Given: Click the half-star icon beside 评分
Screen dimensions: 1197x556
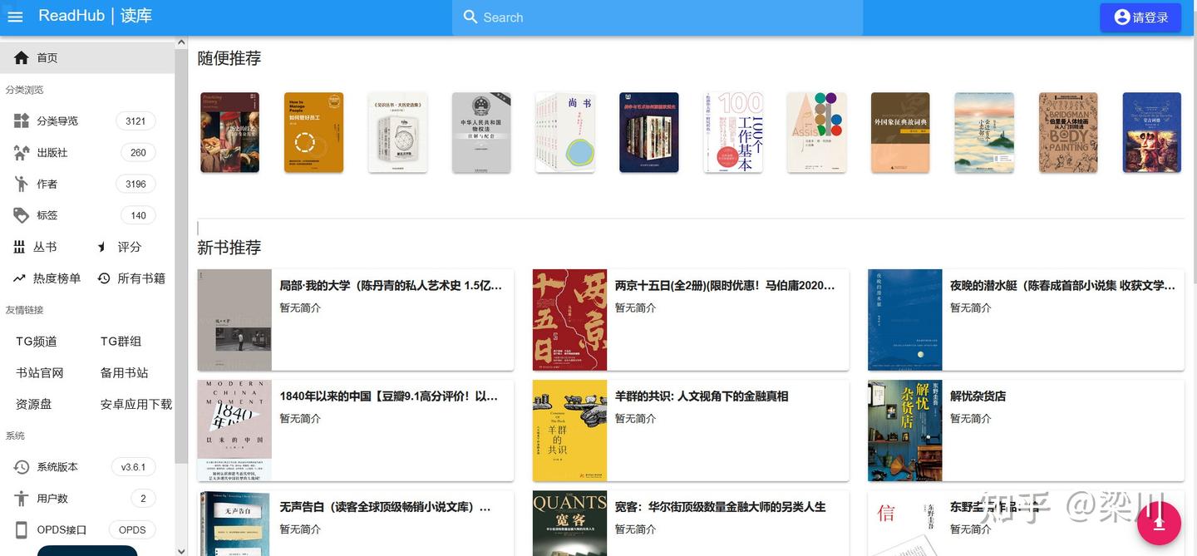Looking at the screenshot, I should (x=101, y=247).
